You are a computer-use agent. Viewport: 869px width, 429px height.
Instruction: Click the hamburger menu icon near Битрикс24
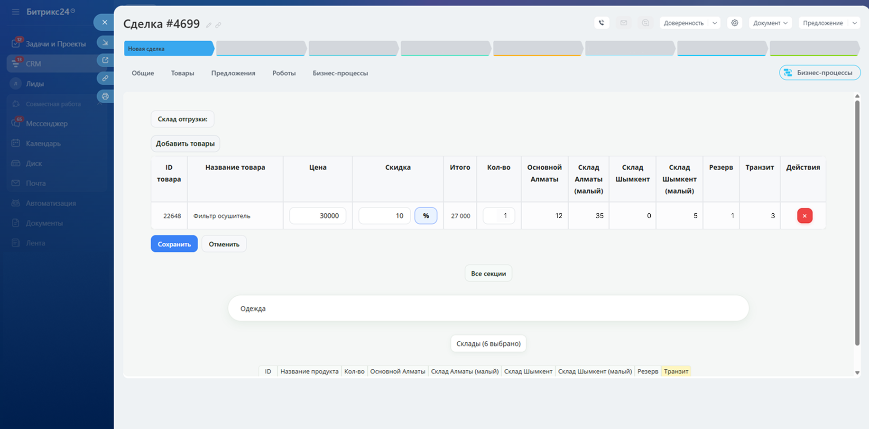[x=16, y=12]
